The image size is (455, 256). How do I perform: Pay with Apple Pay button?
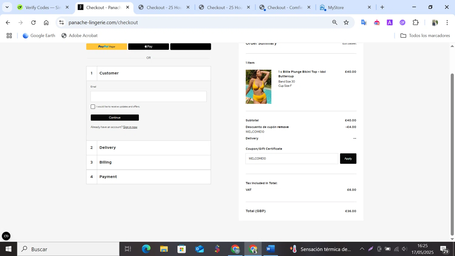click(148, 46)
